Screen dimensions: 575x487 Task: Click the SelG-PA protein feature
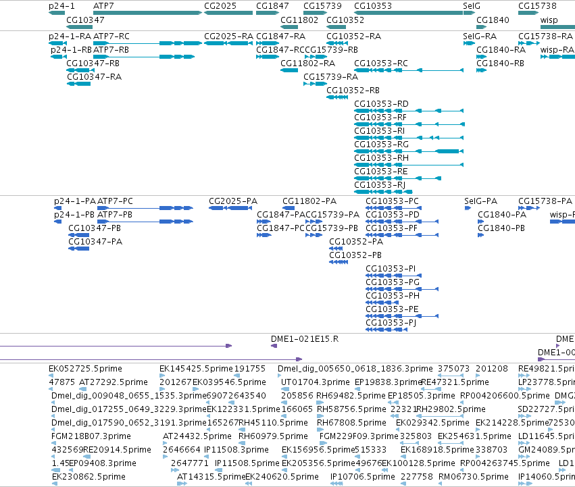[468, 208]
